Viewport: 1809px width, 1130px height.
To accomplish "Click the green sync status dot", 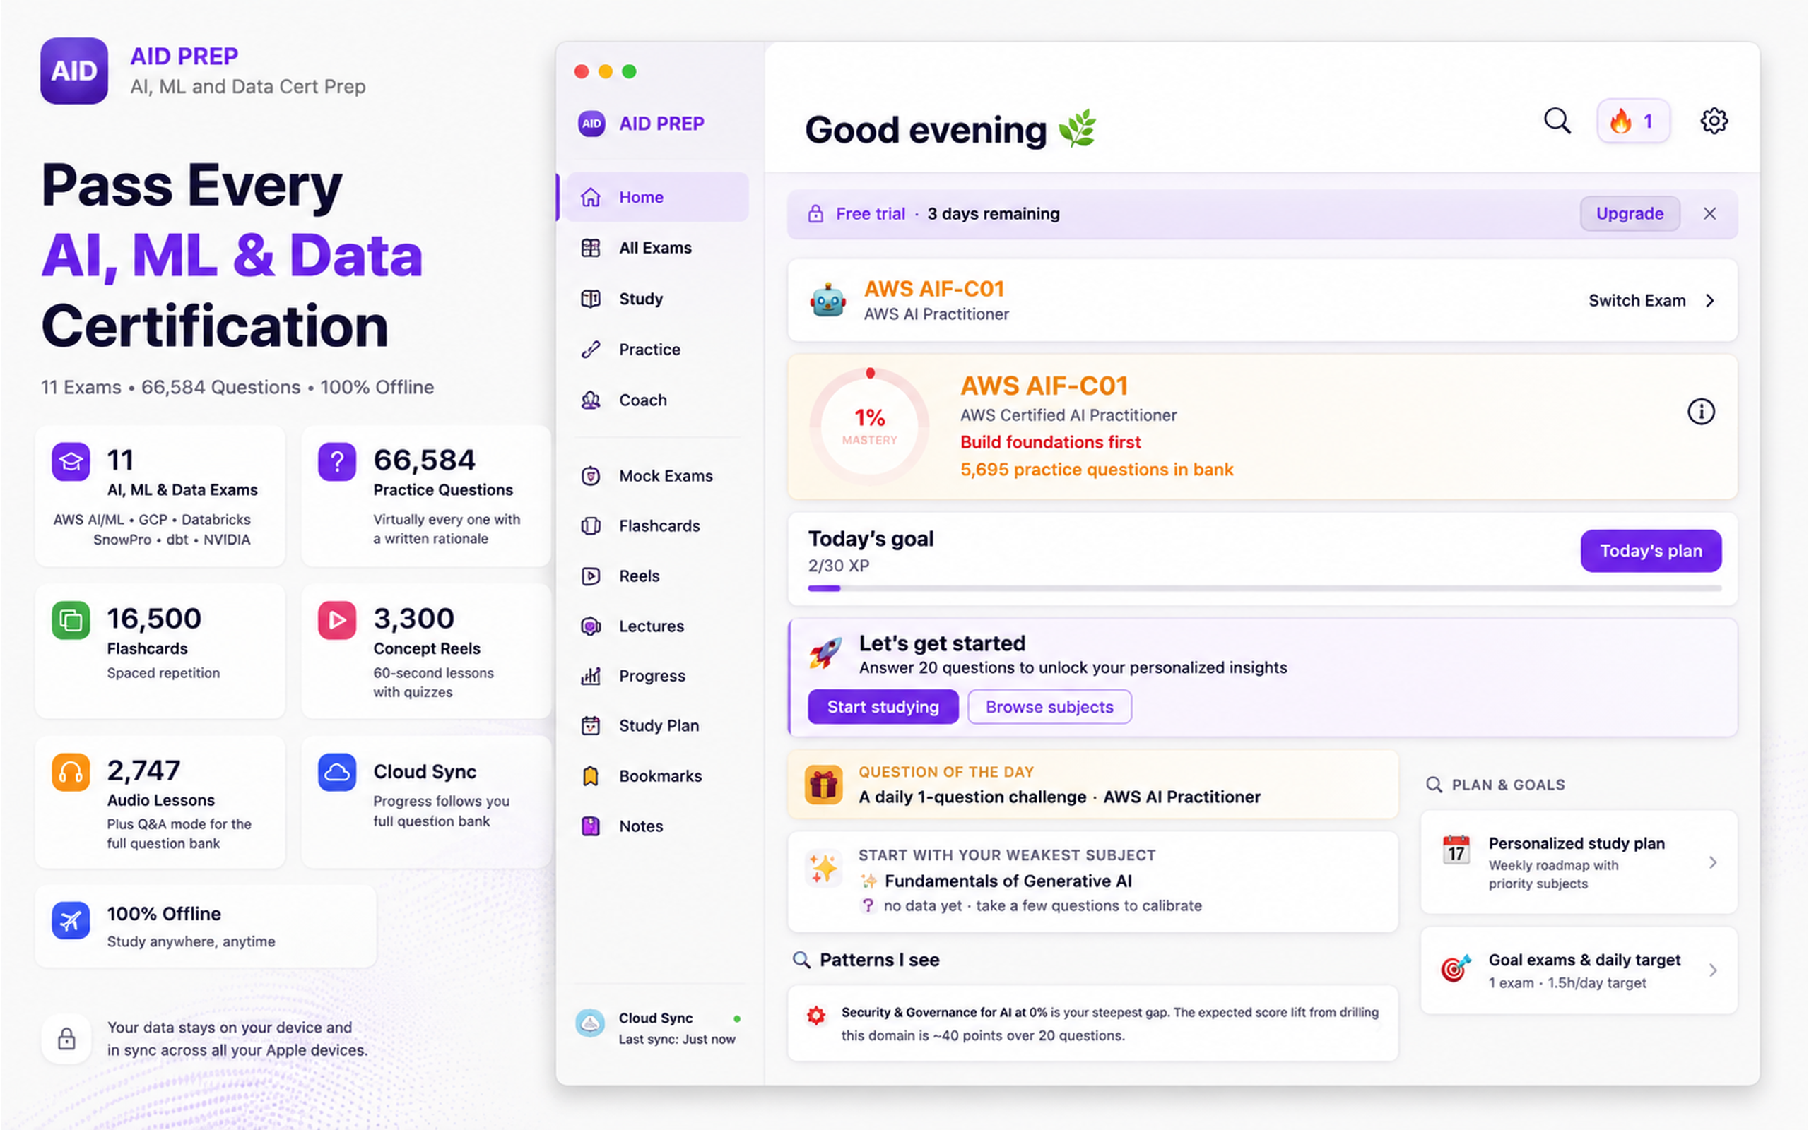I will [737, 1018].
